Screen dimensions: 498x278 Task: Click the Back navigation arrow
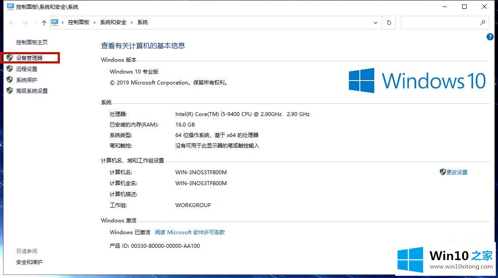(x=12, y=23)
